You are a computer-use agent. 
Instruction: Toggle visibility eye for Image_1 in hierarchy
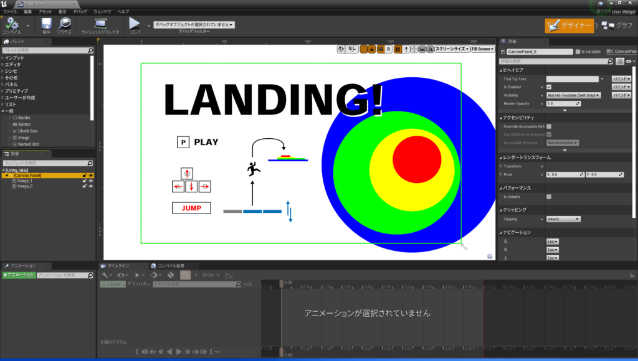coord(91,181)
